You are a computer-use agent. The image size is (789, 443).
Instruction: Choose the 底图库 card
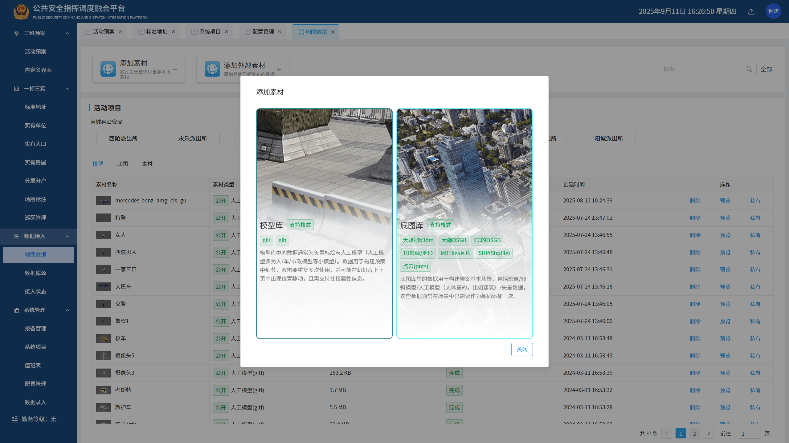[464, 224]
